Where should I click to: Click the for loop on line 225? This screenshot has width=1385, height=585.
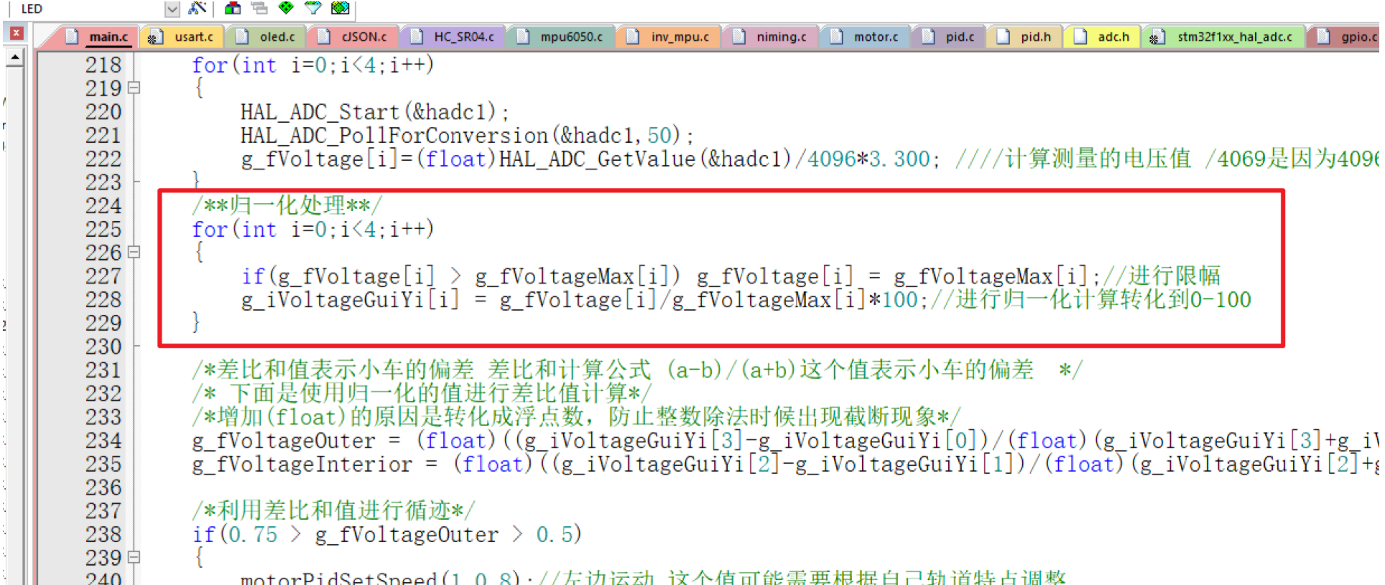point(313,230)
